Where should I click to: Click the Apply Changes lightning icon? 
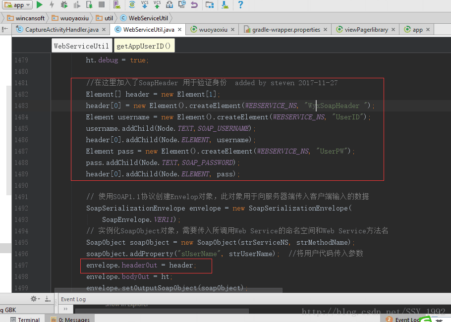52,4
